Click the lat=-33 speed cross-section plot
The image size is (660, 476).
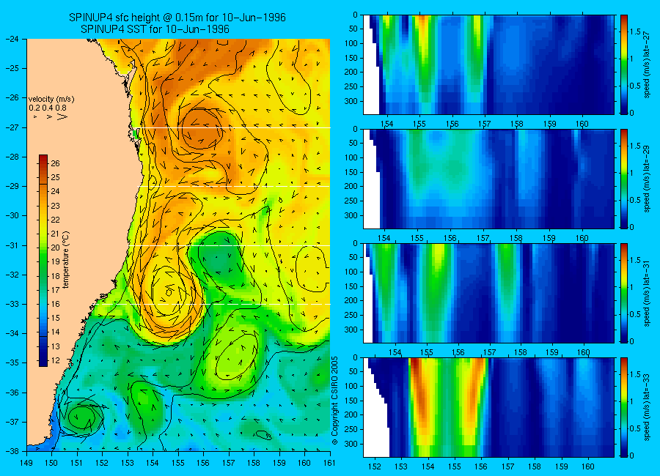coord(488,407)
